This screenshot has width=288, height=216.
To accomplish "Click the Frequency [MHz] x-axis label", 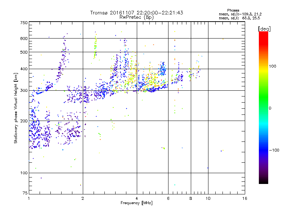I will [136, 203].
